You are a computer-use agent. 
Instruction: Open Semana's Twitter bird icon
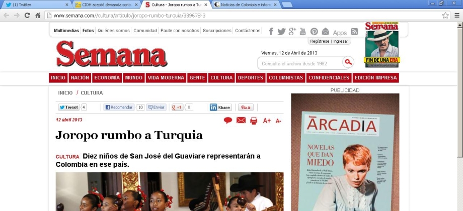tap(281, 31)
